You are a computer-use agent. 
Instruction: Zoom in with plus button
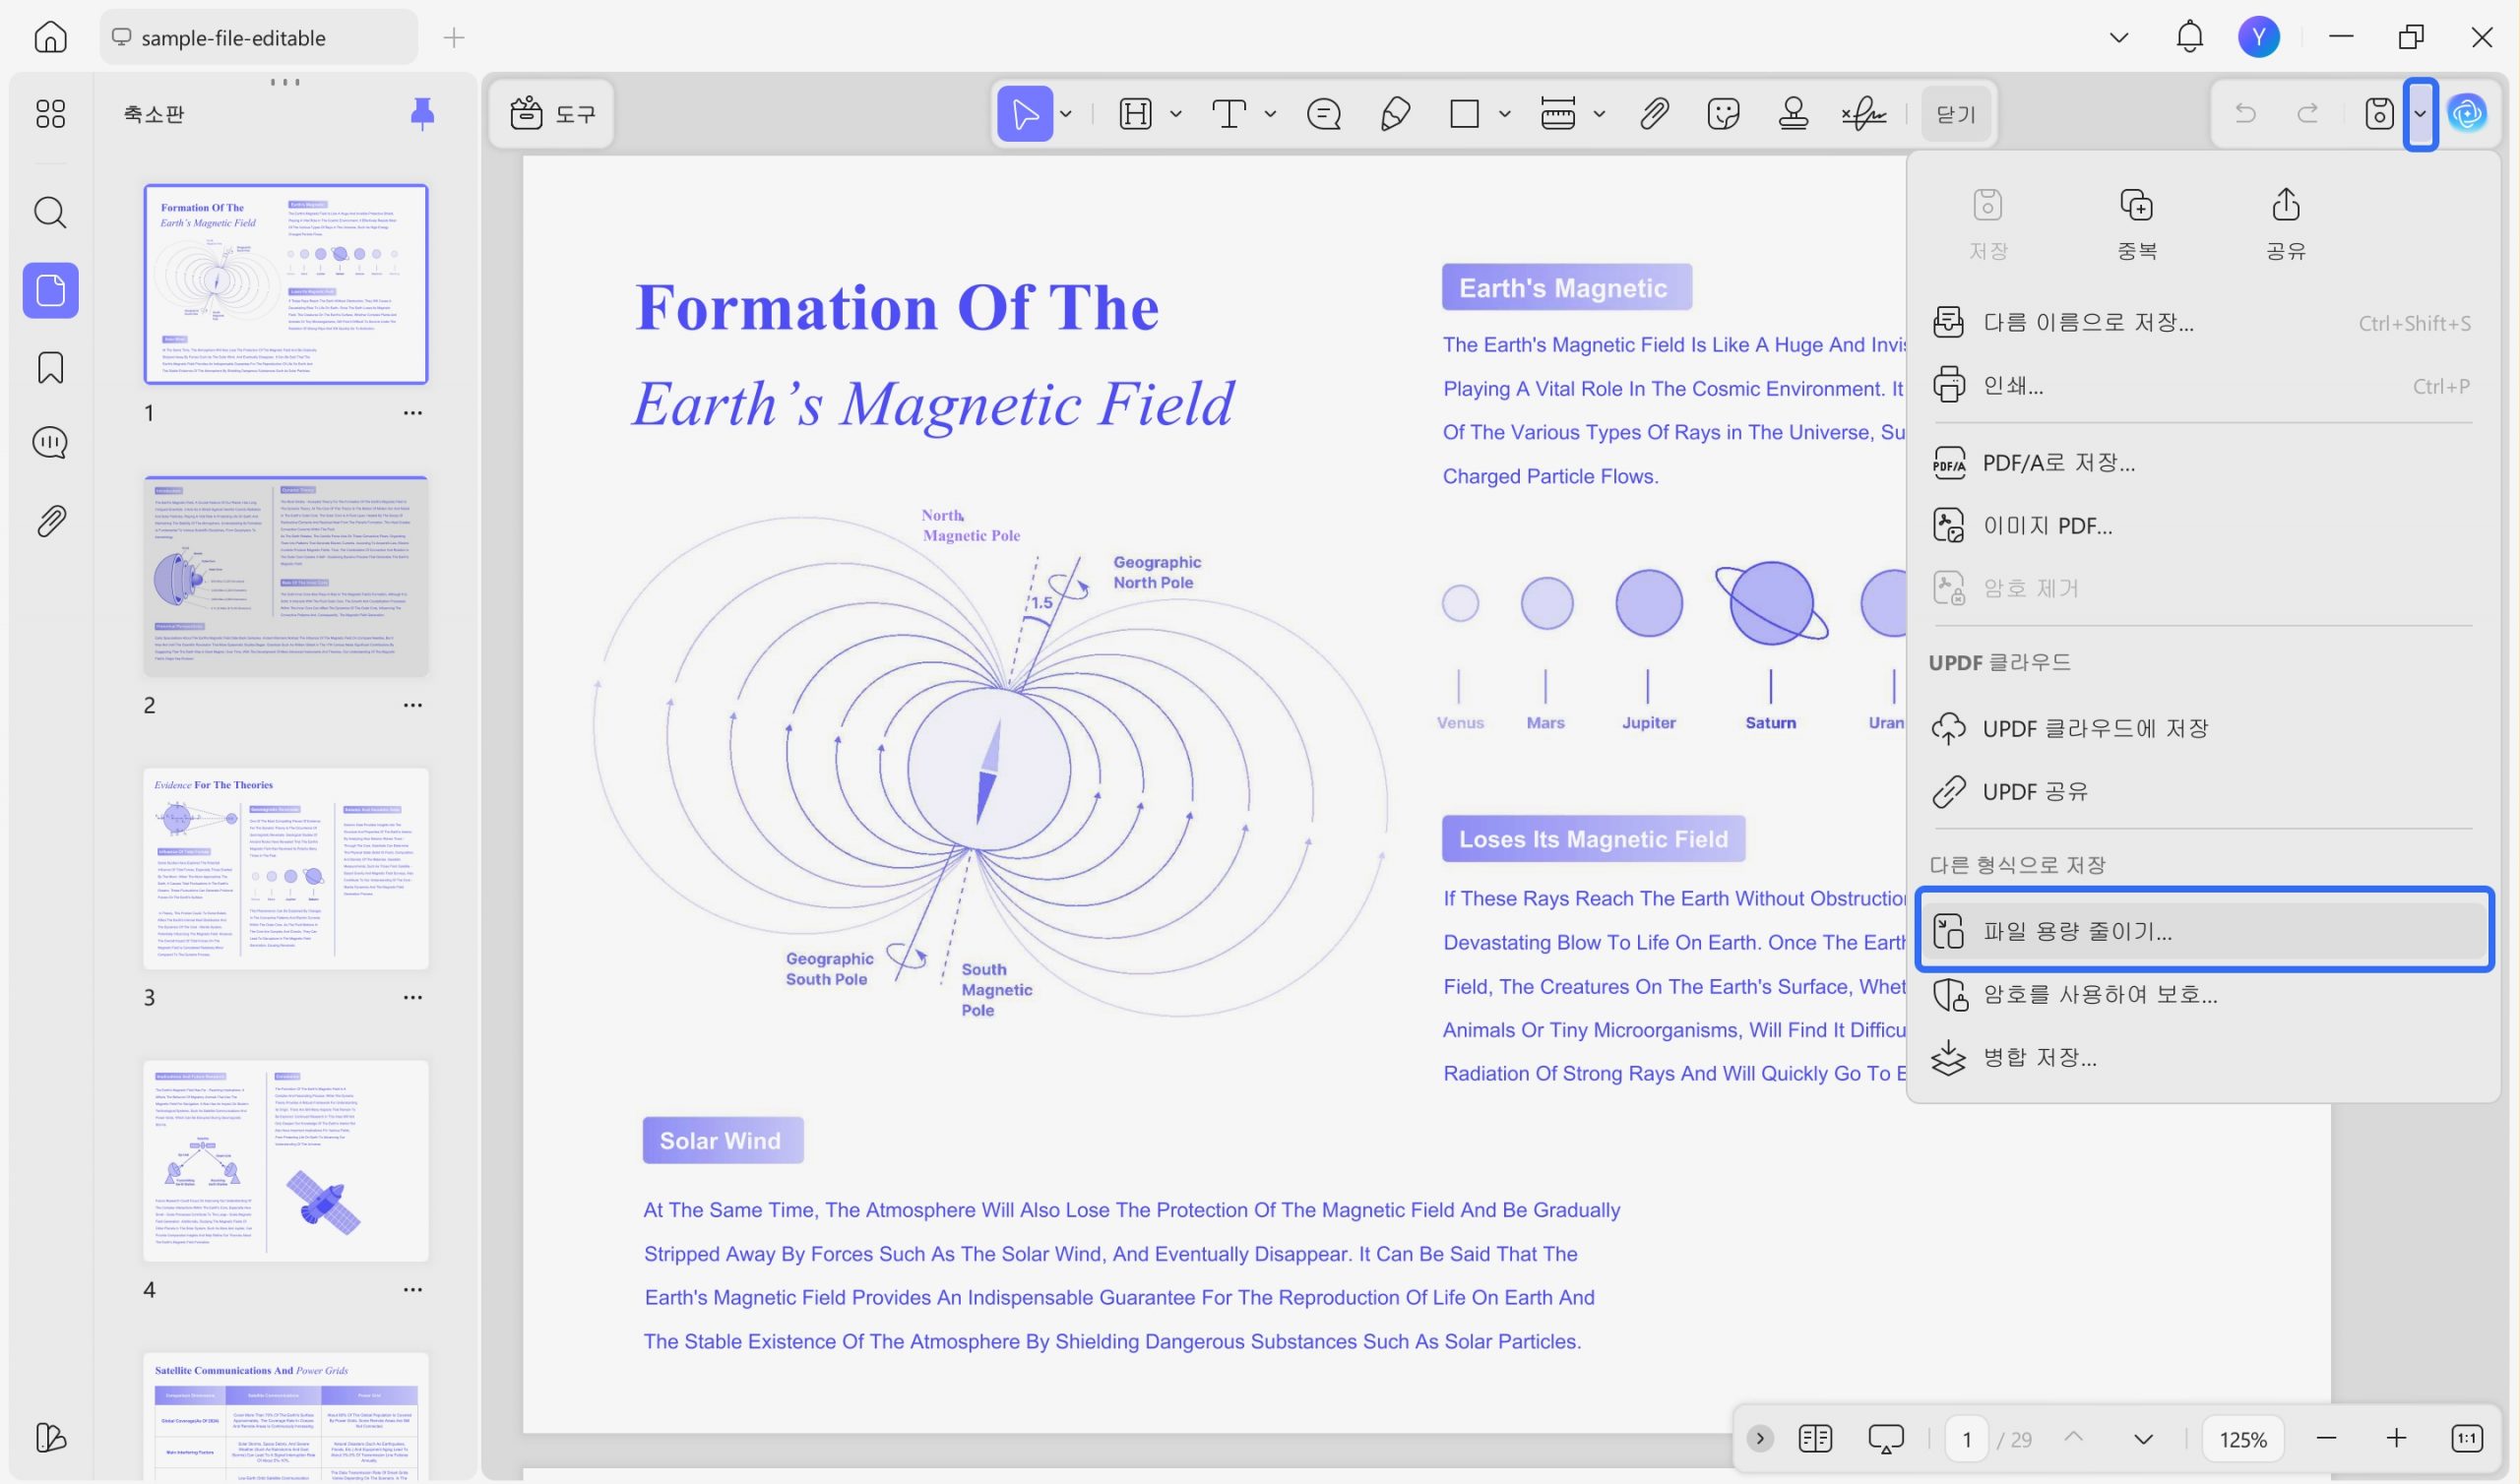pos(2396,1438)
